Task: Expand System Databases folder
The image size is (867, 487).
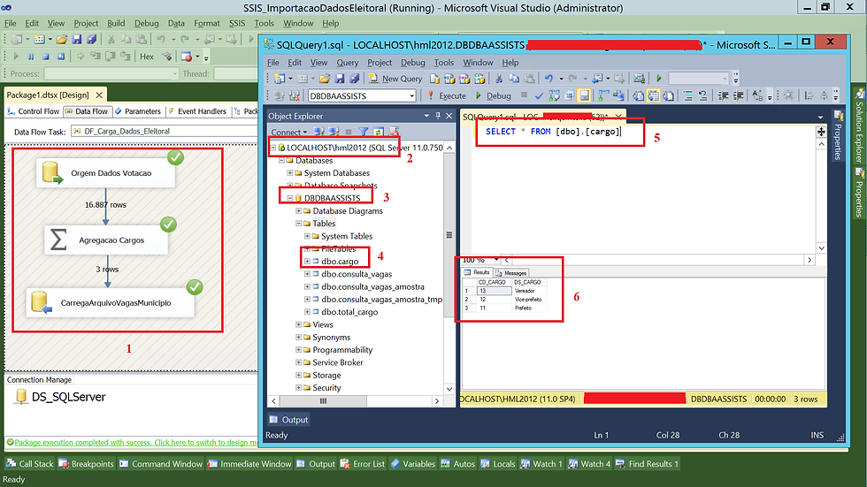Action: tap(290, 173)
